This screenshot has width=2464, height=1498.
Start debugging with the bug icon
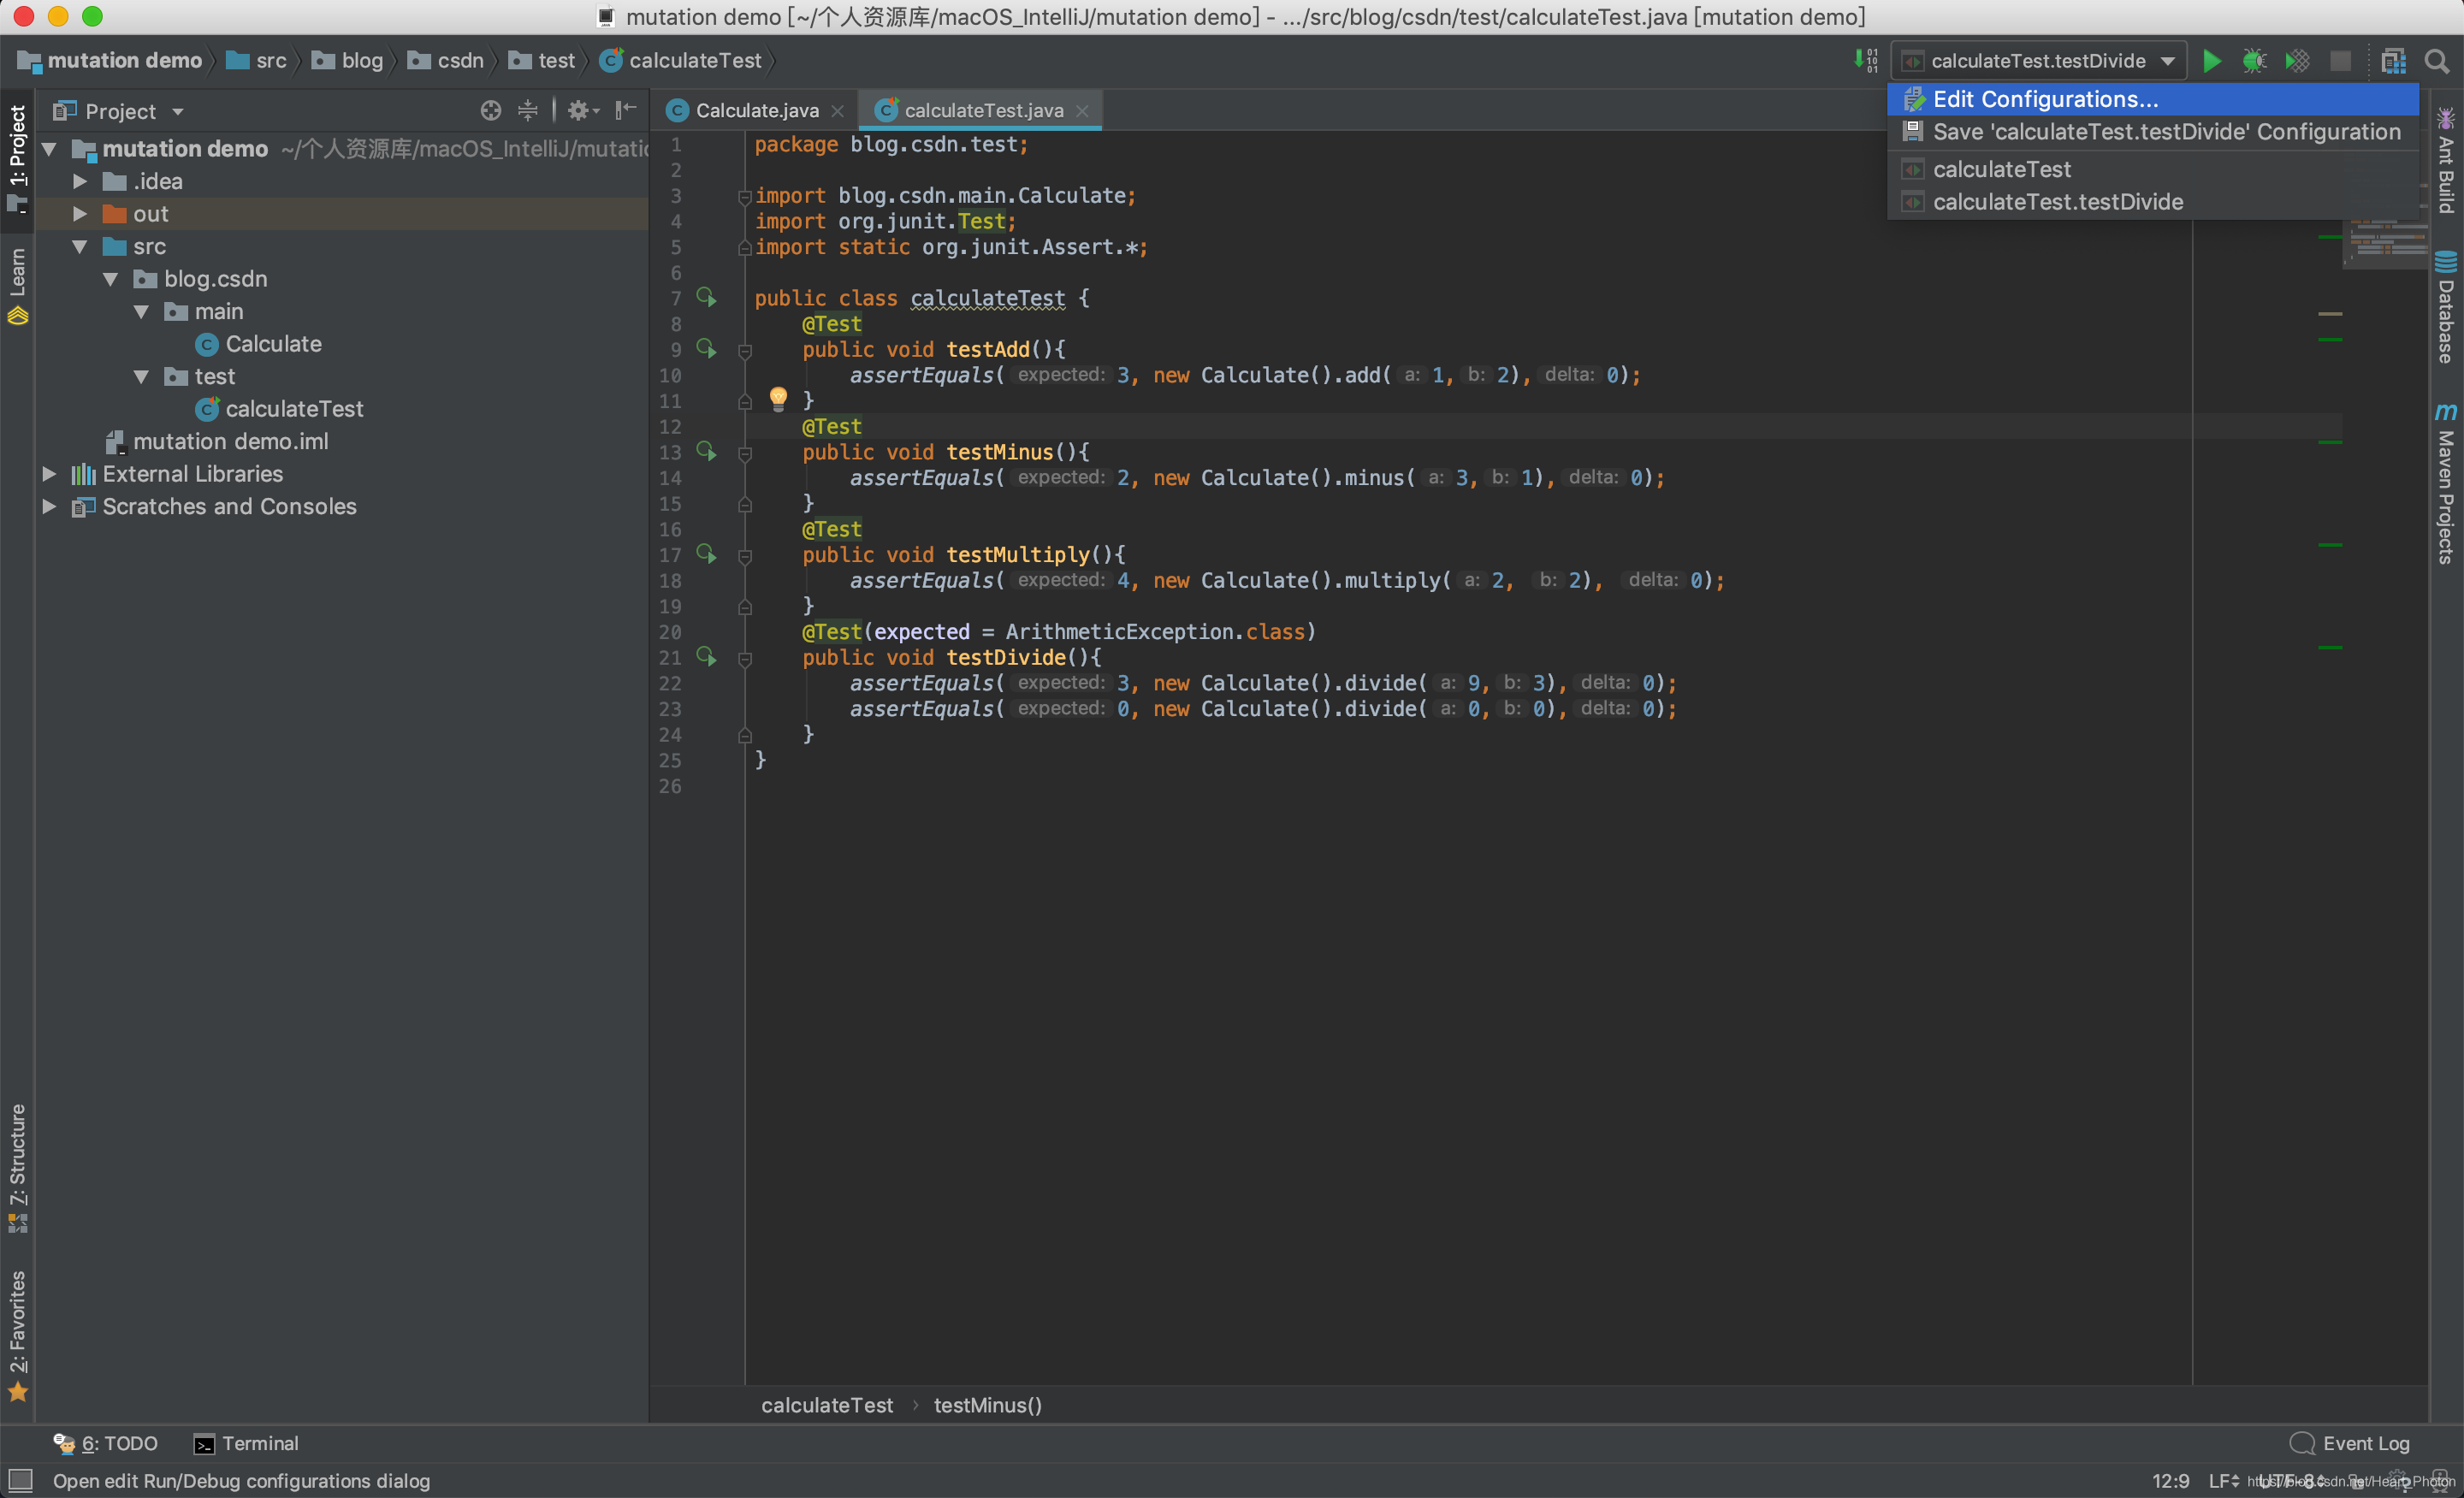(x=2254, y=61)
